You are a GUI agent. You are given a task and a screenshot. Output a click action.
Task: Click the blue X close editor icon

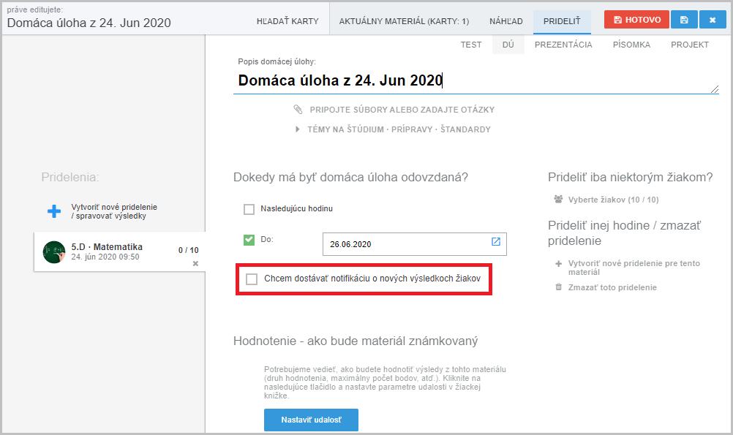coord(713,20)
